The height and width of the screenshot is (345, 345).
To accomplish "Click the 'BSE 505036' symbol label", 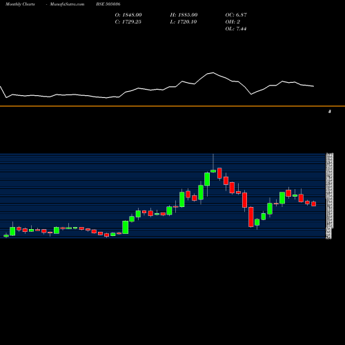I will [x=108, y=4].
